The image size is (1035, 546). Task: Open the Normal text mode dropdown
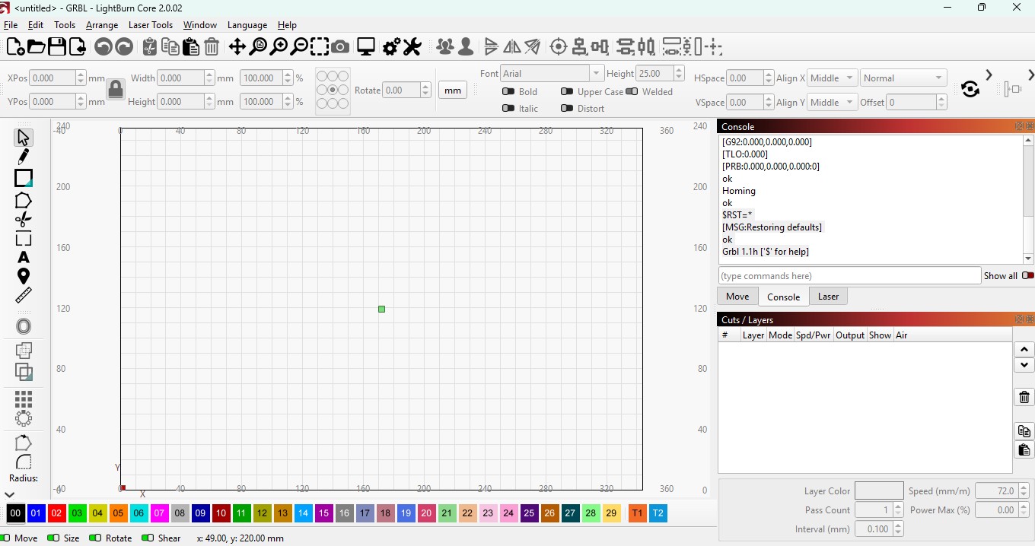[903, 78]
